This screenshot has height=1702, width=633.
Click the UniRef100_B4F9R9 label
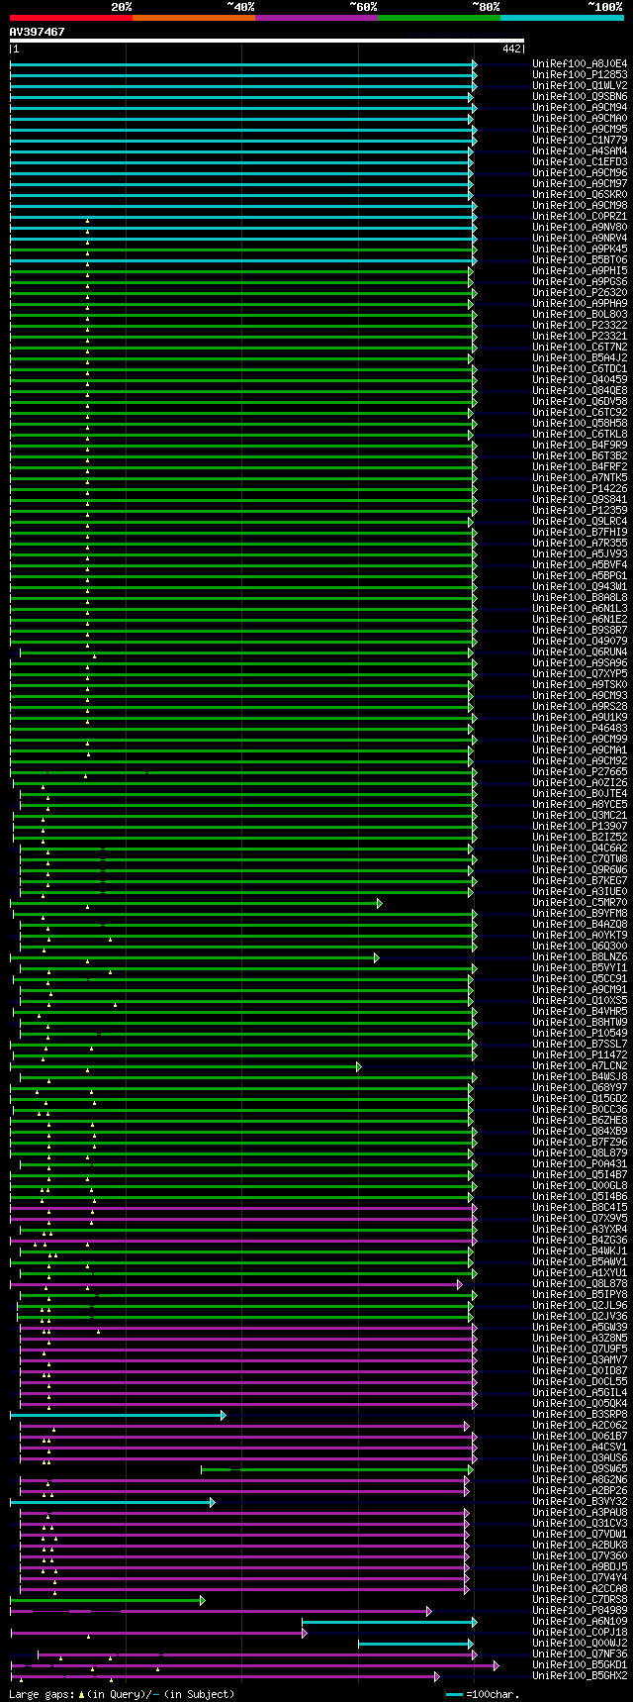(580, 446)
